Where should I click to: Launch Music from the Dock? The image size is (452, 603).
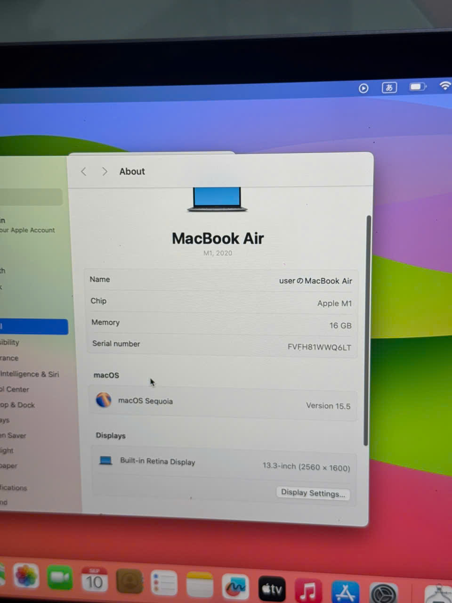308,590
